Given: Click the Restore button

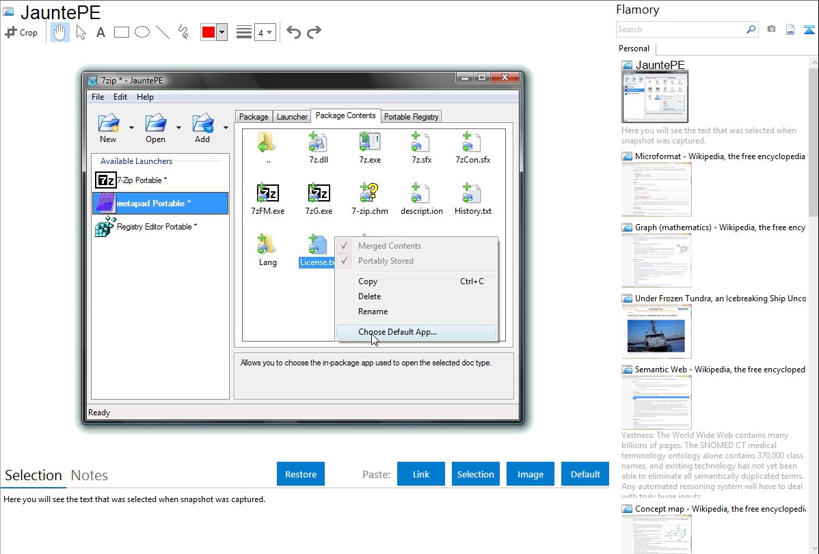Looking at the screenshot, I should tap(301, 474).
